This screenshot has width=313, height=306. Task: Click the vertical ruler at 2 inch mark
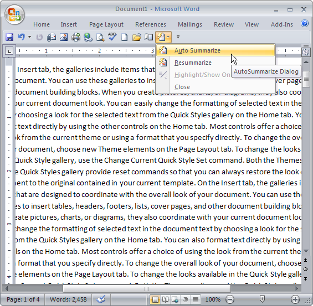[9, 171]
